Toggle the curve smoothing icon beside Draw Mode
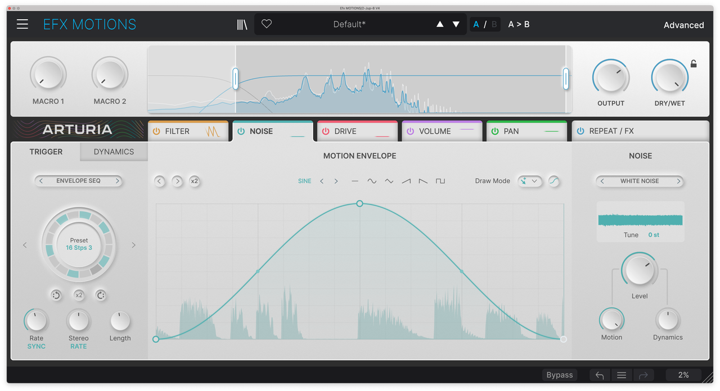This screenshot has height=391, width=720. click(x=554, y=181)
